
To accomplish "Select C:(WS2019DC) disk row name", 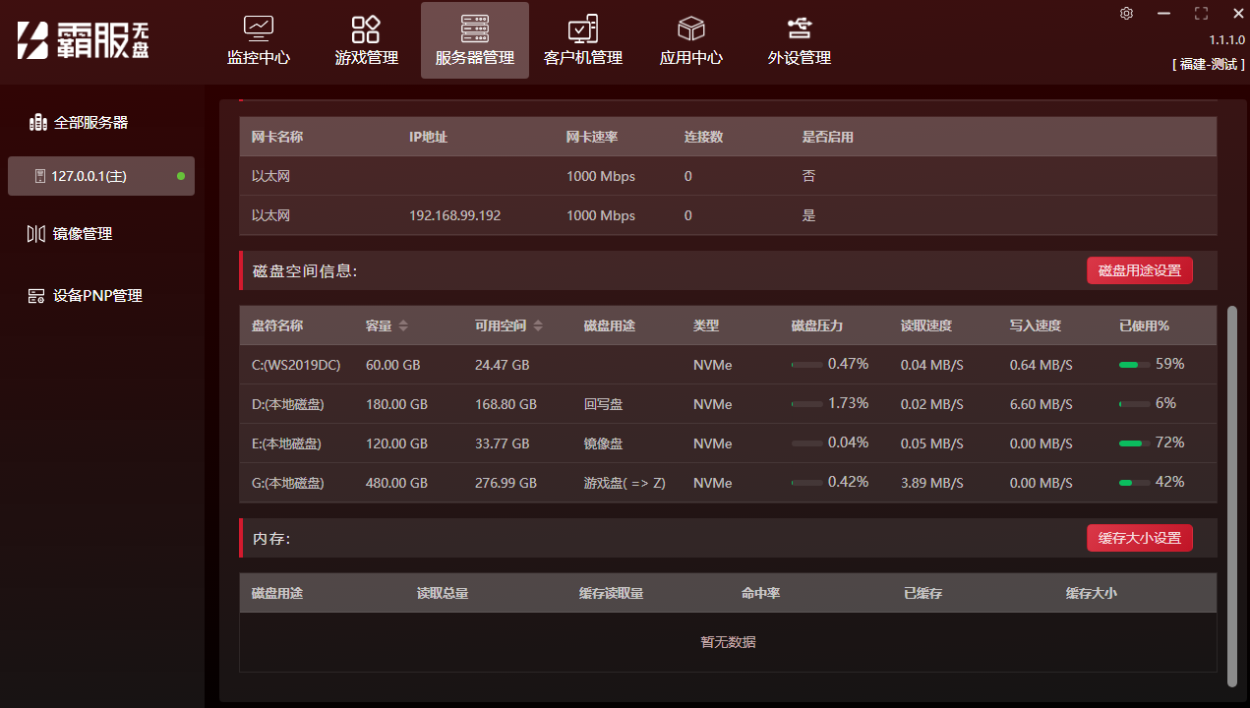I will tap(296, 365).
